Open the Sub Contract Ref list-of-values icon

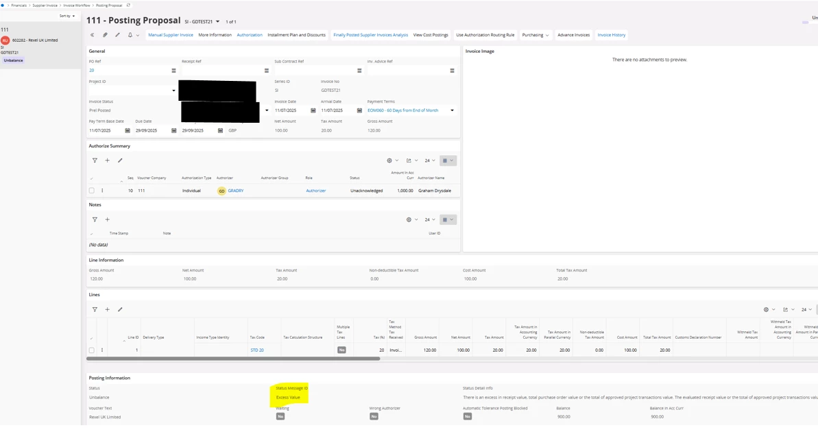(359, 71)
